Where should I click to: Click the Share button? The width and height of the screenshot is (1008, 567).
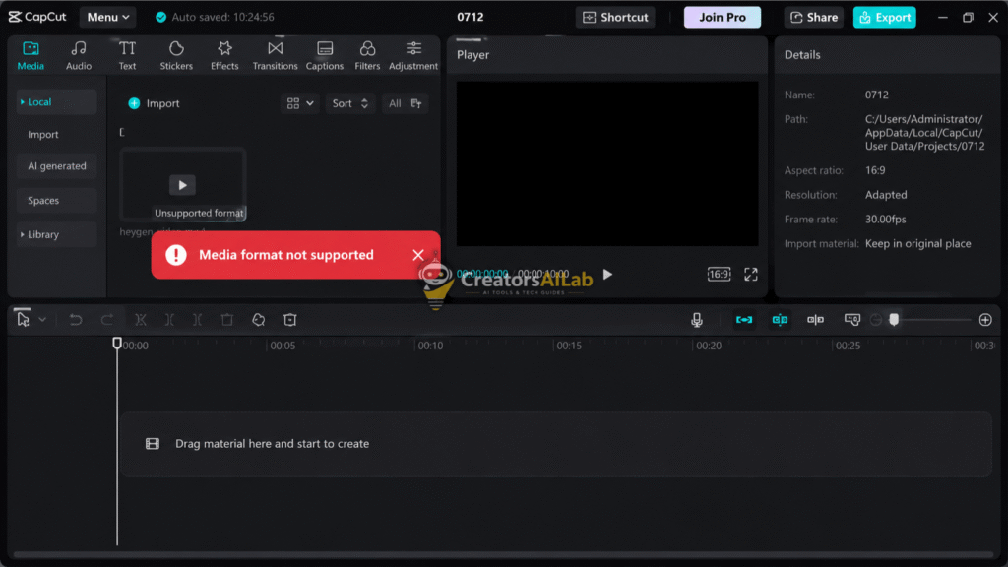813,18
